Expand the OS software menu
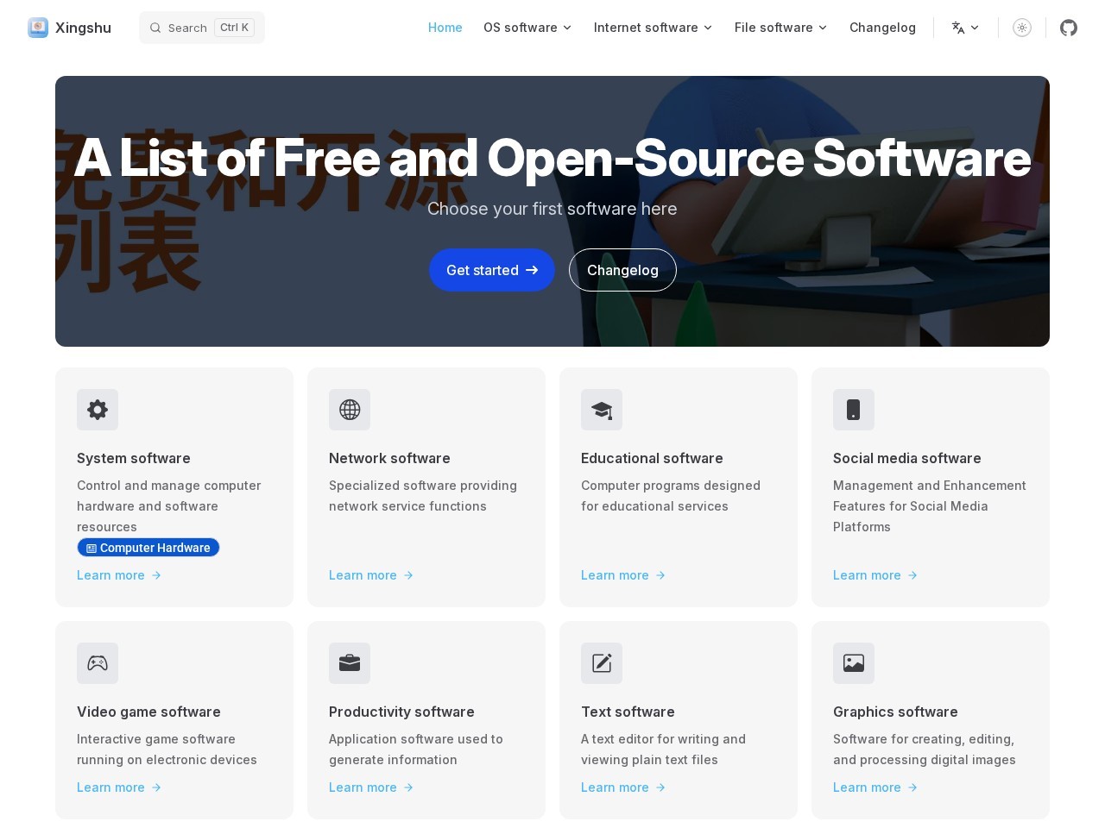Screen dimensions: 1105x828 click(x=527, y=28)
